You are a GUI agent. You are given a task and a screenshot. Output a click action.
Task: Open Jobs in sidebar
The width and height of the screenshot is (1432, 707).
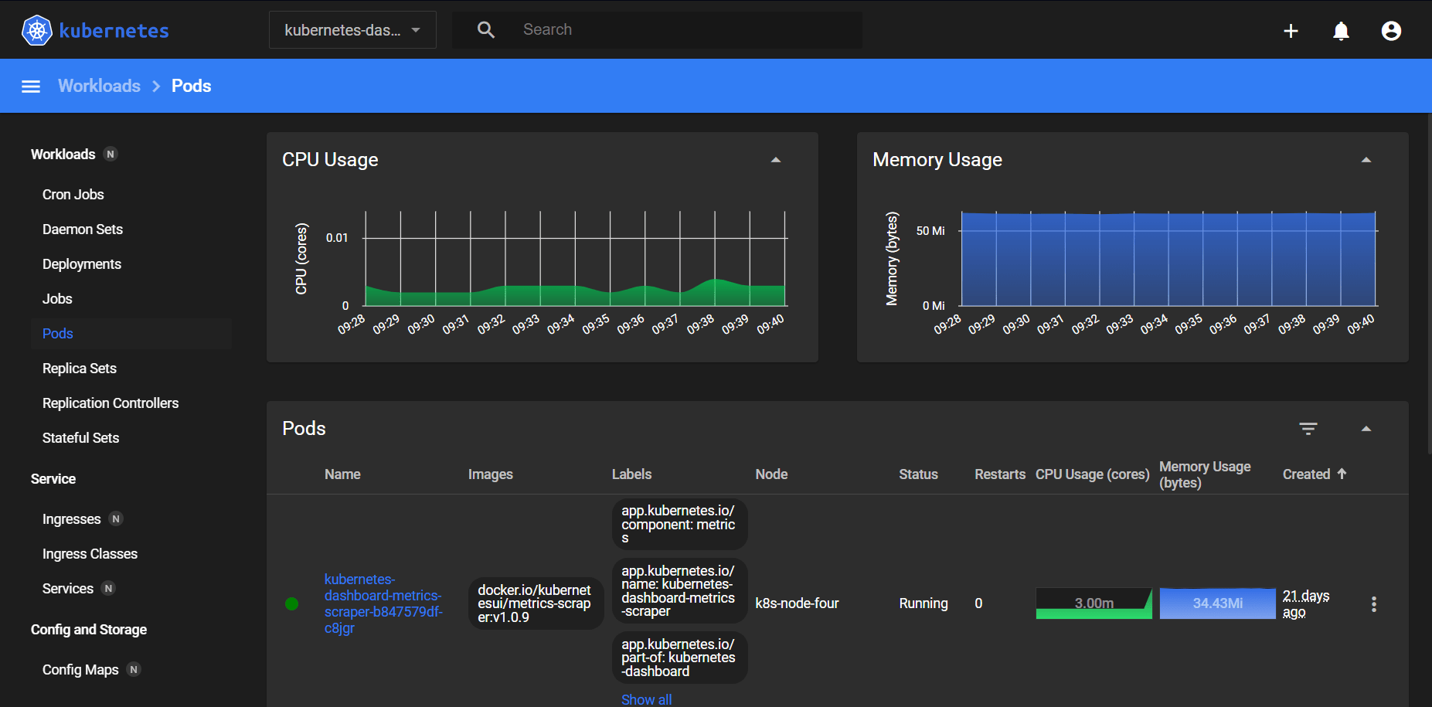[x=57, y=299]
